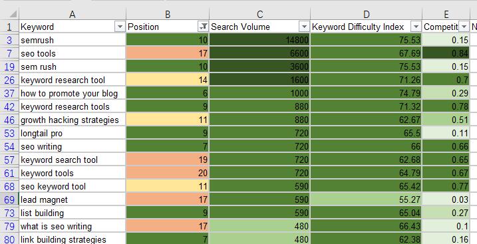Select the column A header
This screenshot has width=477, height=244.
73,14
